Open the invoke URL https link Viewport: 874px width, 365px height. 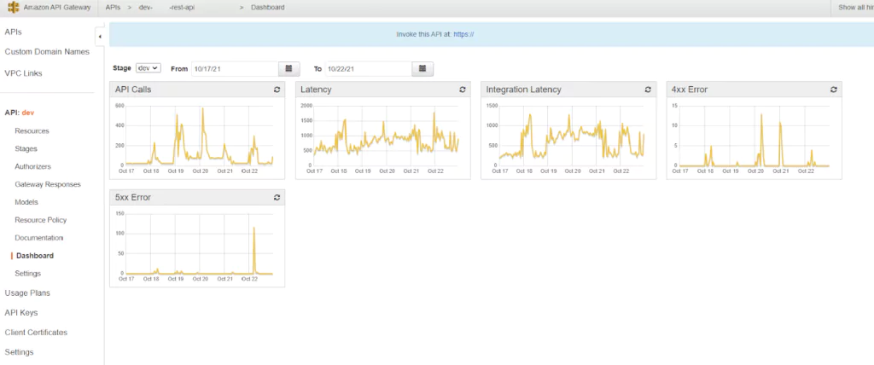point(463,34)
